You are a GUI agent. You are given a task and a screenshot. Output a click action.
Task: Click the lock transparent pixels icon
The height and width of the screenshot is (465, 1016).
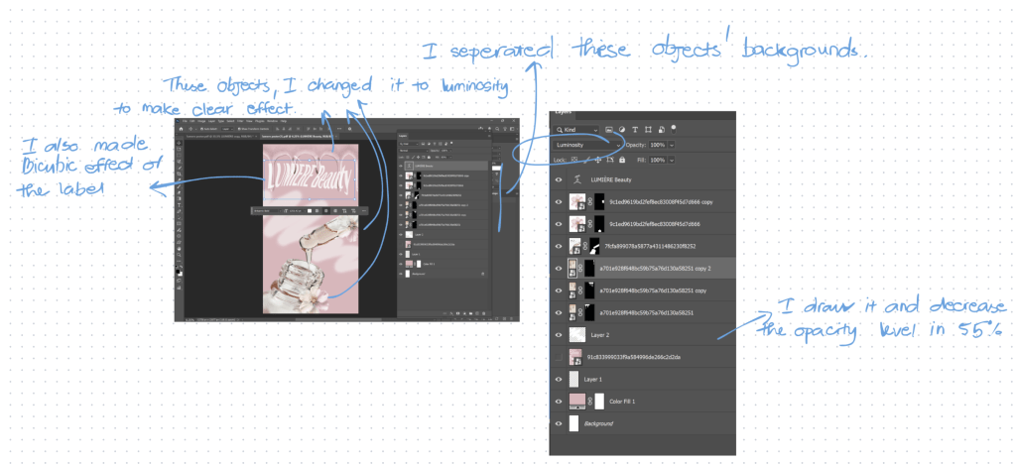tap(575, 159)
